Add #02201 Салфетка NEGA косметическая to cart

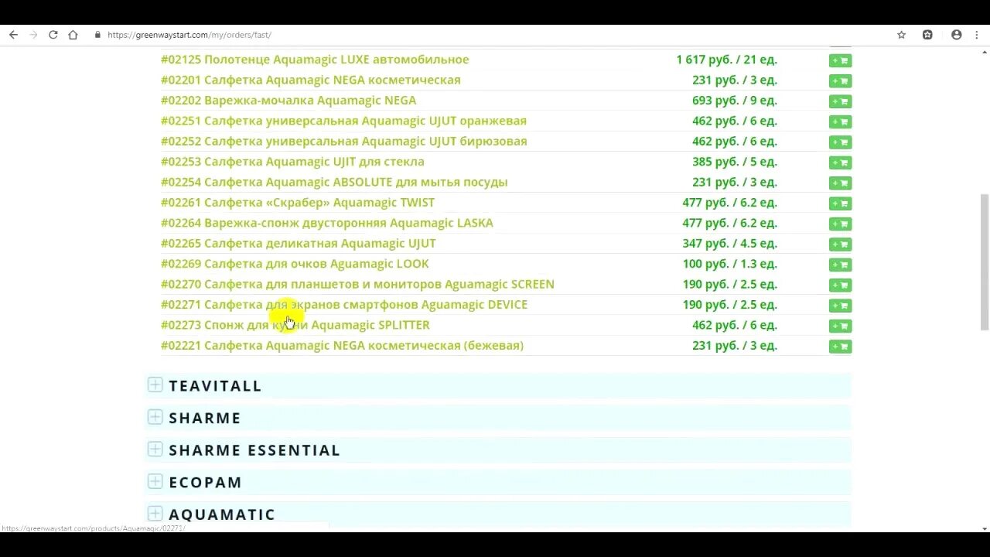point(840,80)
